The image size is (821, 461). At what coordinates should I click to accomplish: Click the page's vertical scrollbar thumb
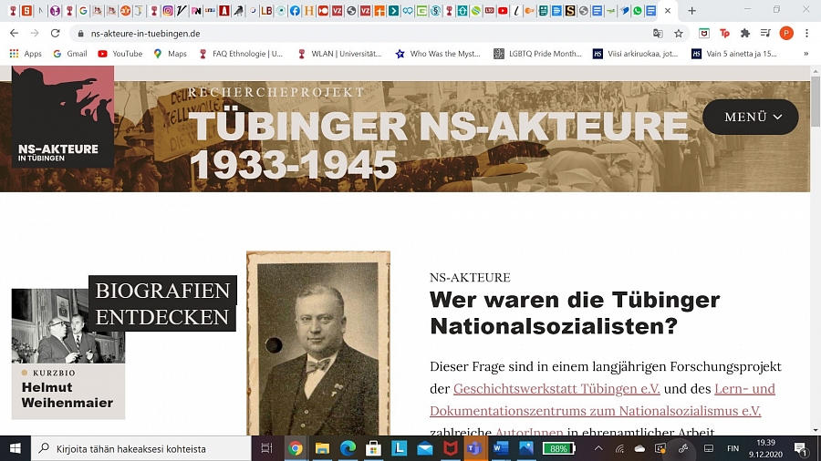(816, 101)
